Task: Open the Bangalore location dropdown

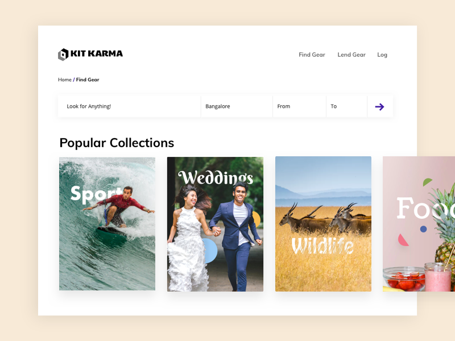Action: tap(237, 106)
